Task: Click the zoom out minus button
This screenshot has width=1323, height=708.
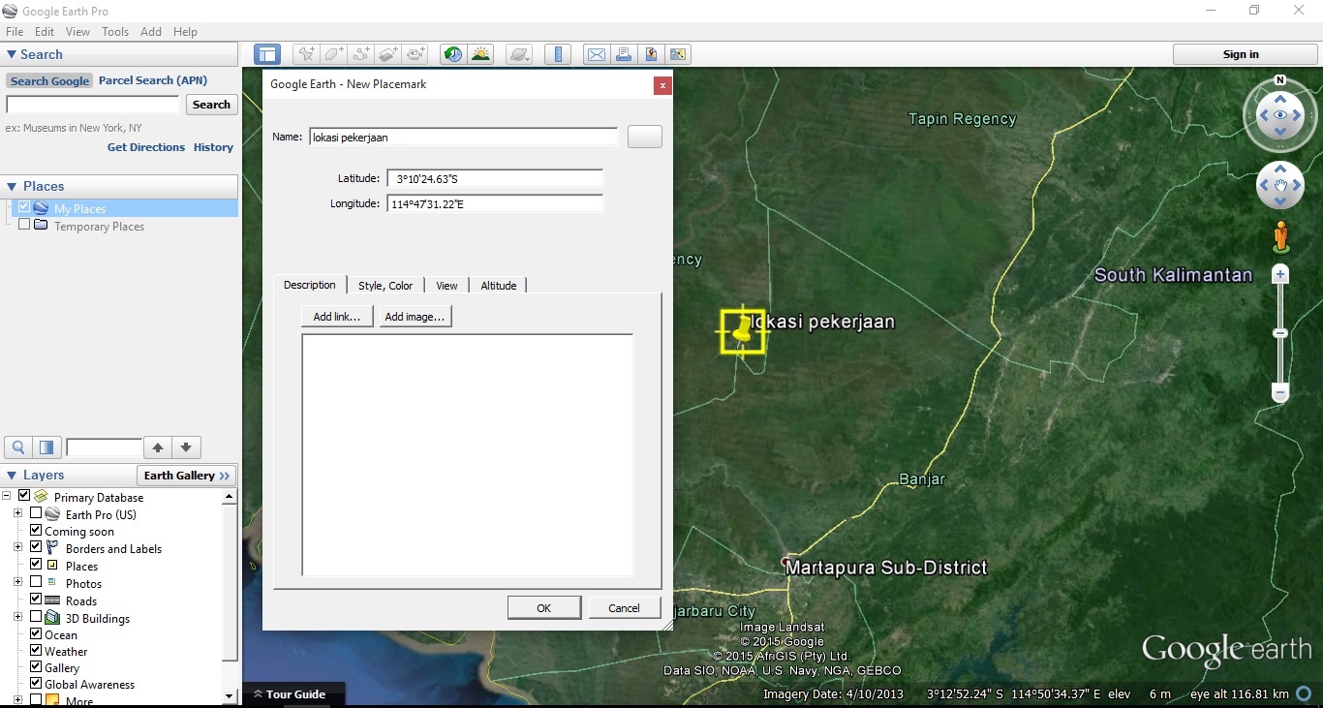Action: pyautogui.click(x=1280, y=394)
